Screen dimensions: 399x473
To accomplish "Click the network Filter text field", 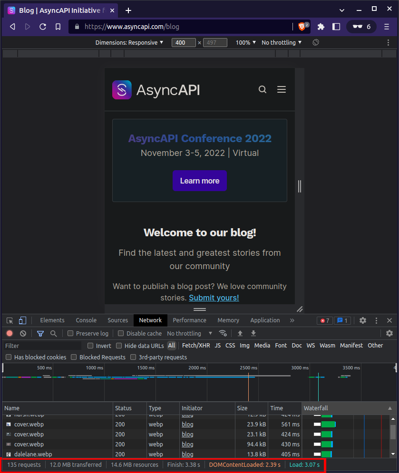I will 42,346.
